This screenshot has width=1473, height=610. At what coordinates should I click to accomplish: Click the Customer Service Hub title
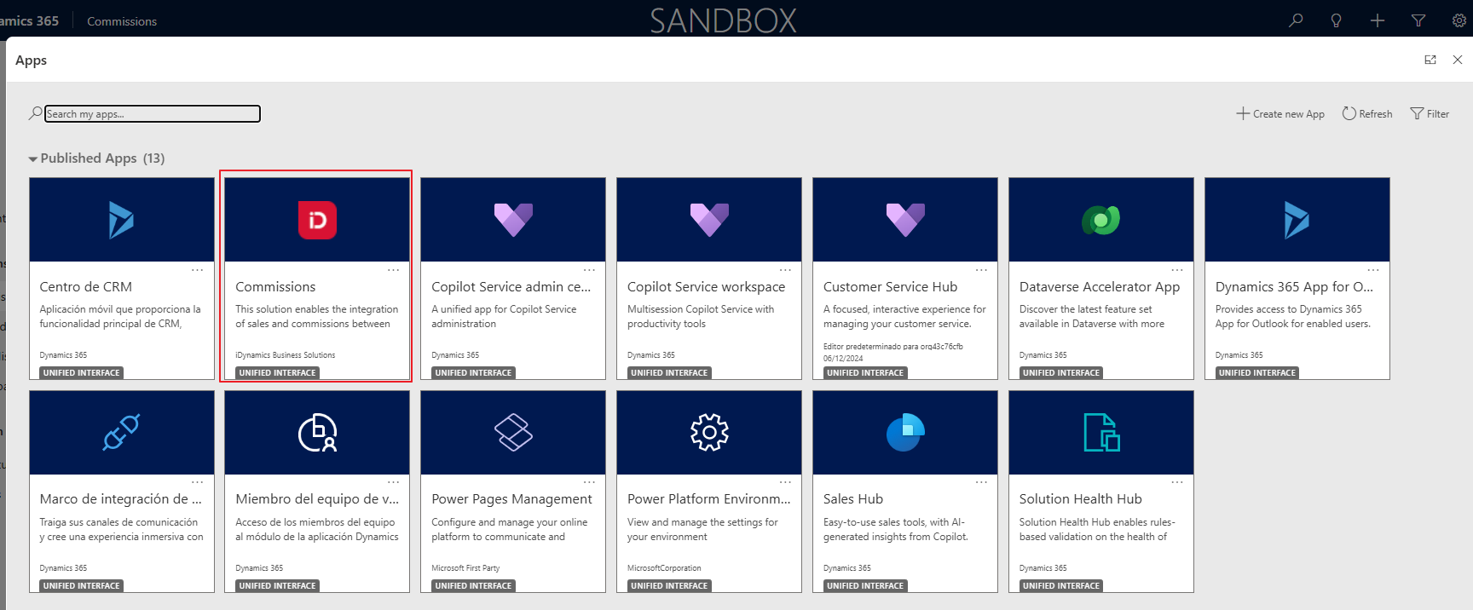tap(890, 287)
